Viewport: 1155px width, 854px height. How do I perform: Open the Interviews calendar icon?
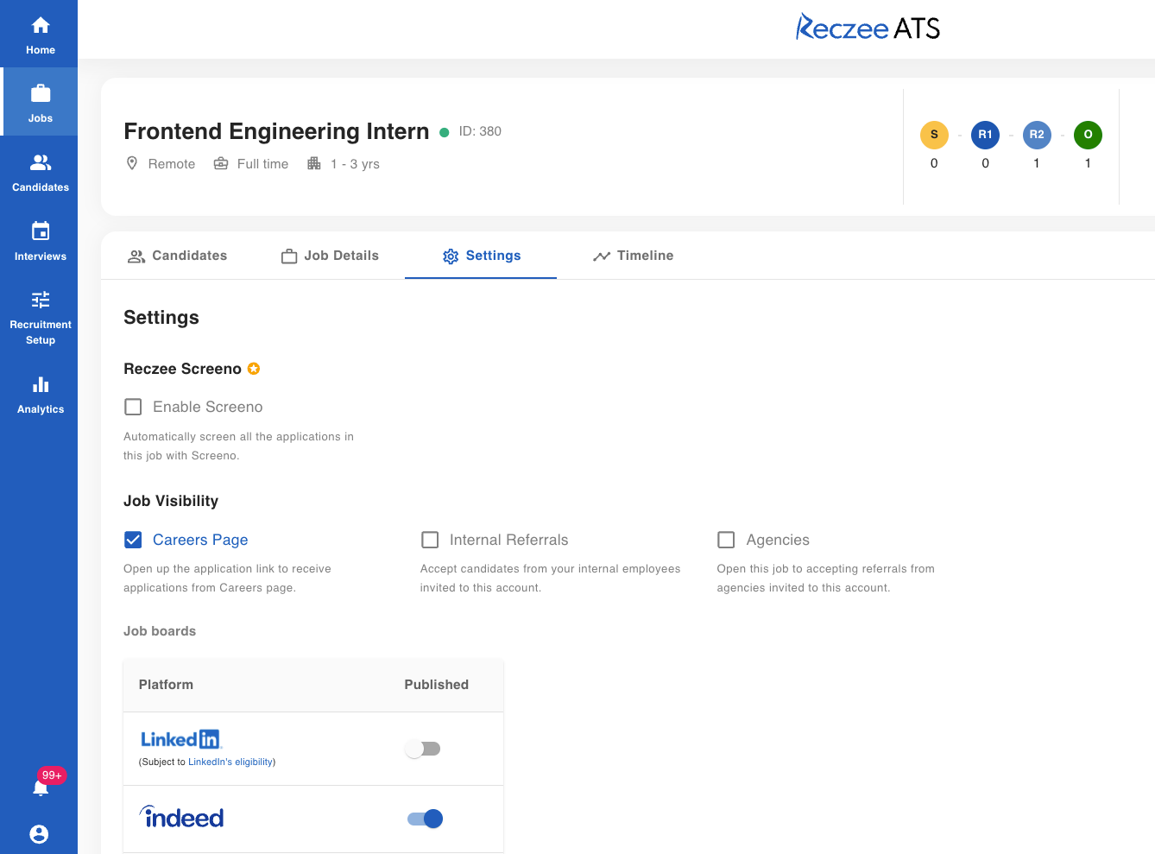pos(41,231)
